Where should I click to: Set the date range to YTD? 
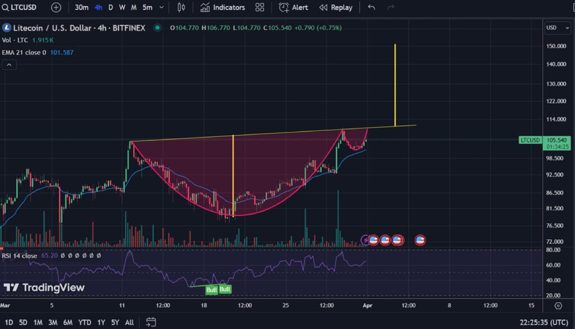point(84,322)
